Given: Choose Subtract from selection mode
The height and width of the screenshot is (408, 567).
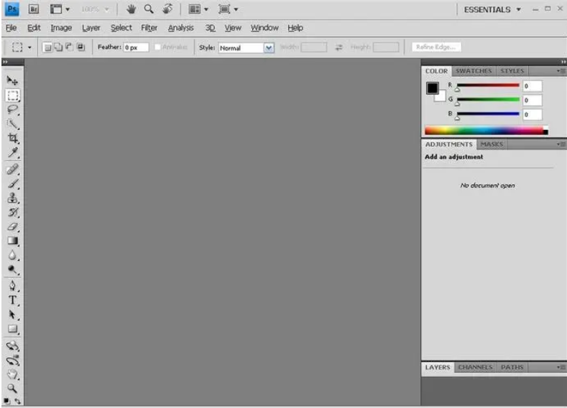Looking at the screenshot, I should [70, 47].
